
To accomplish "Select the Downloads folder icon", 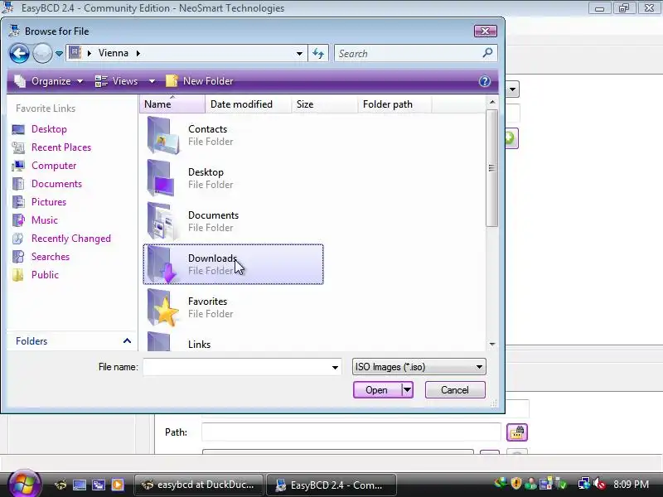I will (x=162, y=264).
